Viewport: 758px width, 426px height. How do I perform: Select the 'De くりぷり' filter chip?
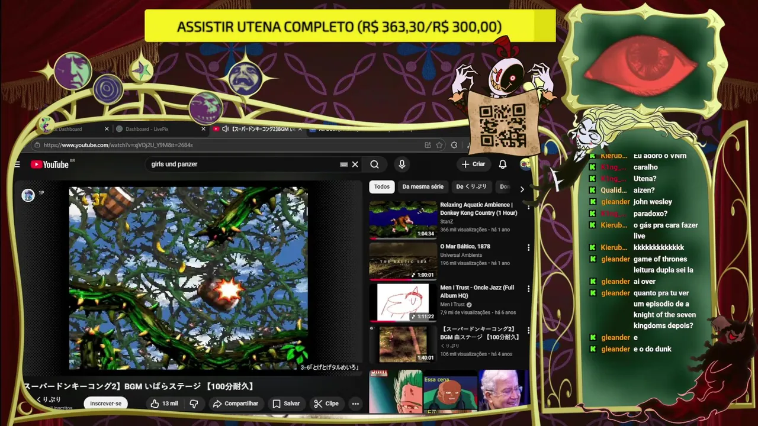tap(471, 187)
